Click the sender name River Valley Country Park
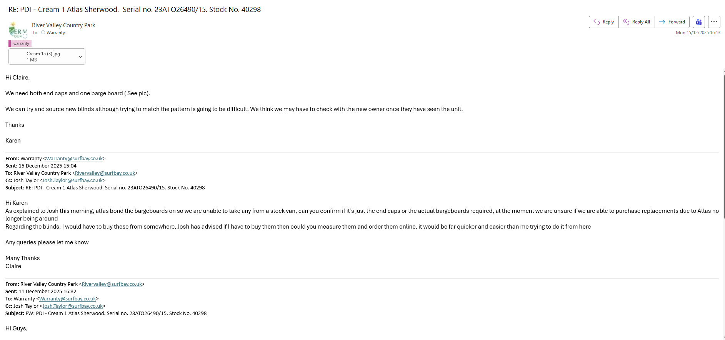The image size is (725, 340). coord(63,25)
